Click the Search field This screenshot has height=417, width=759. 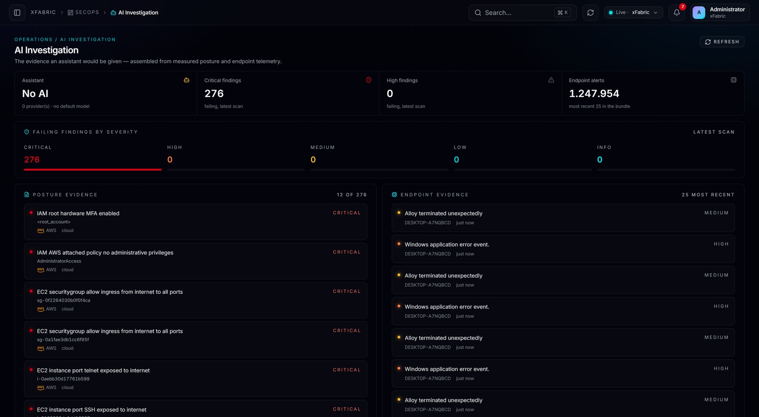coord(522,13)
